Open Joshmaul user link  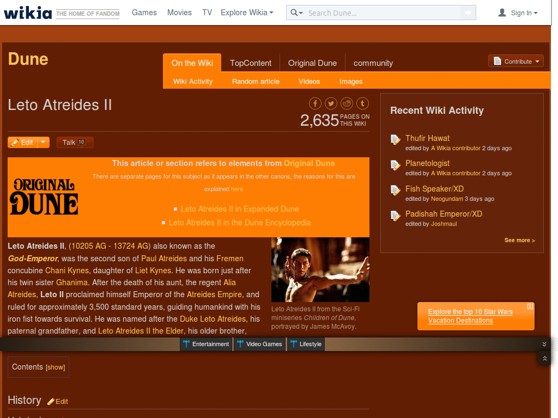pos(444,224)
